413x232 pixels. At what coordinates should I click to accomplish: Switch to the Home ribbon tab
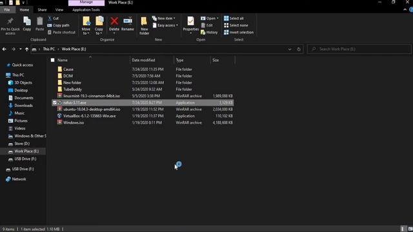pyautogui.click(x=25, y=10)
